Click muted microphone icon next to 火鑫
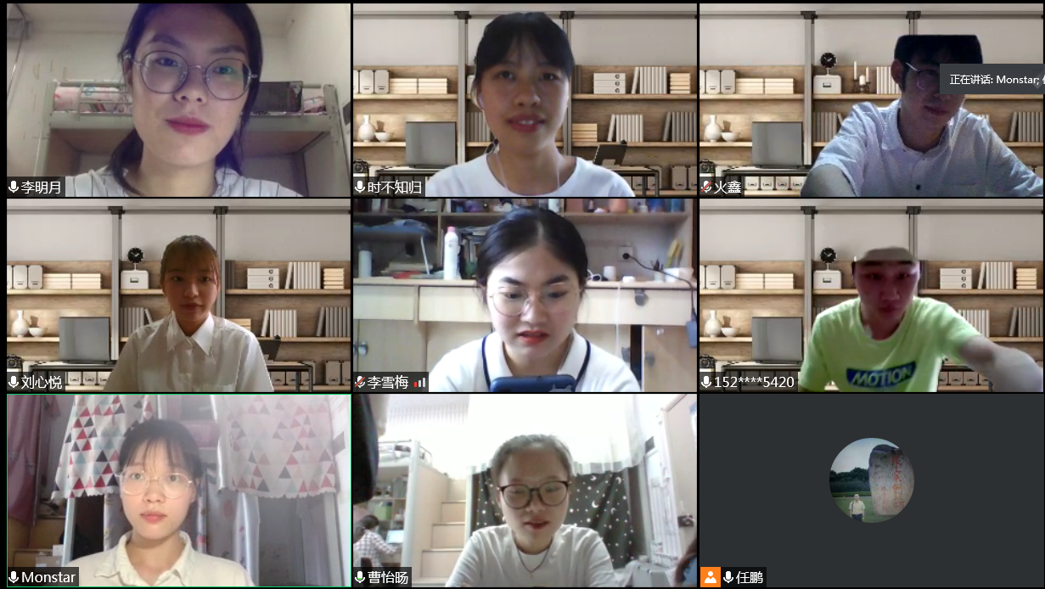 pyautogui.click(x=706, y=188)
